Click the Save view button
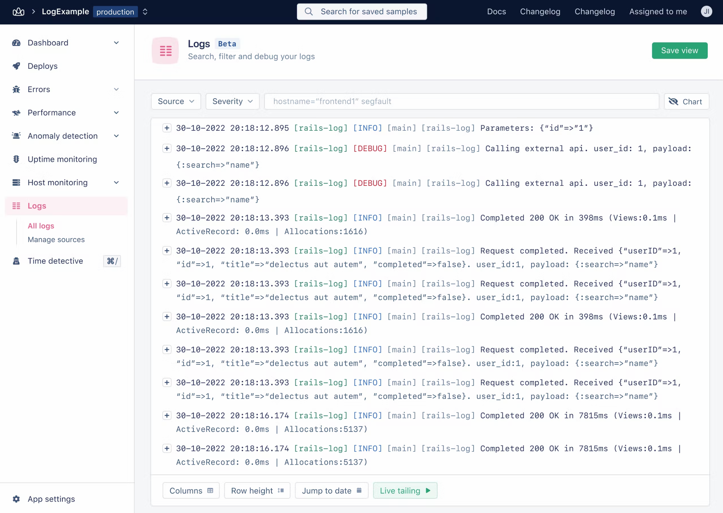Screen dimensions: 723x513 point(680,51)
